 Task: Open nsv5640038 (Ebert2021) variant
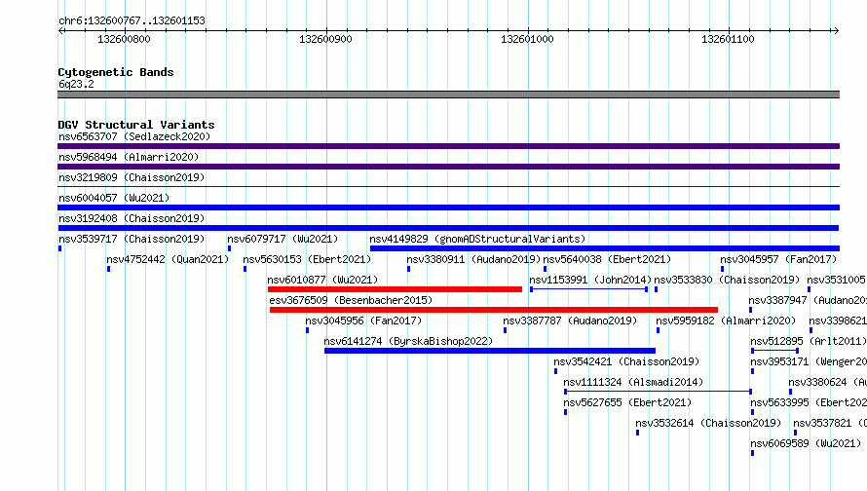tap(607, 259)
